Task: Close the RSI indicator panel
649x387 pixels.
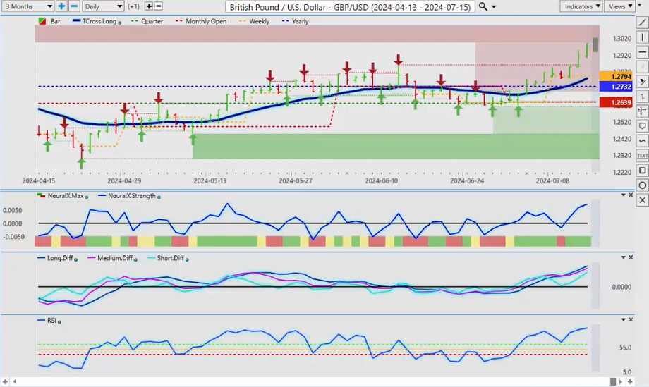Action: [x=631, y=319]
